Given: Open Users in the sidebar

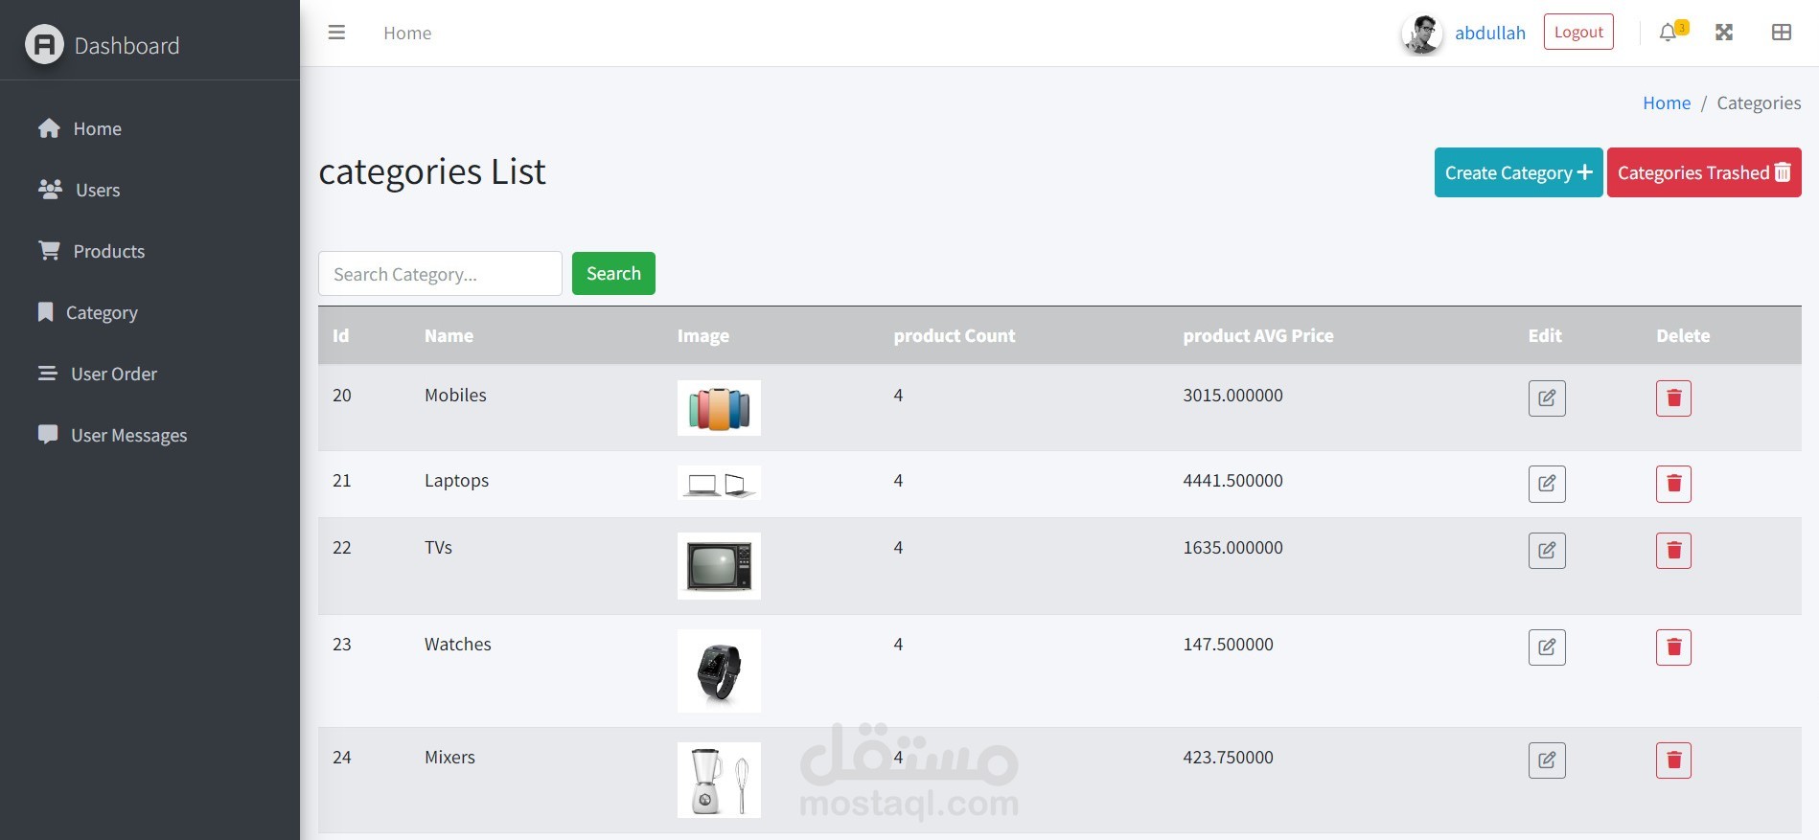Looking at the screenshot, I should 97,190.
